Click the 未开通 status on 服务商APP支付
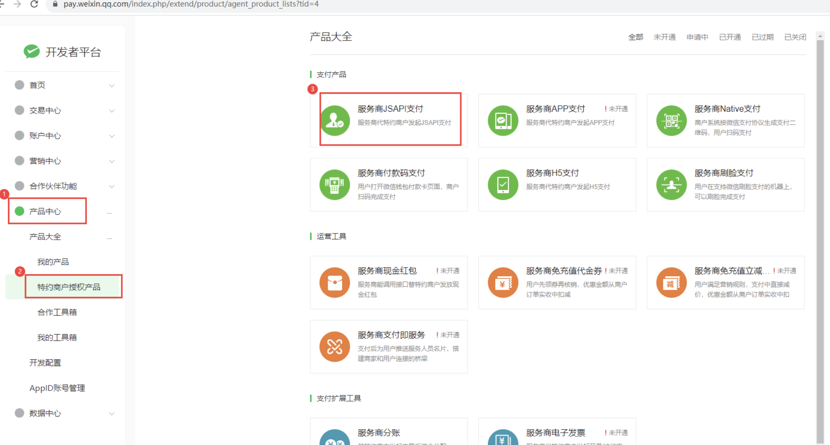This screenshot has width=830, height=445. point(616,109)
